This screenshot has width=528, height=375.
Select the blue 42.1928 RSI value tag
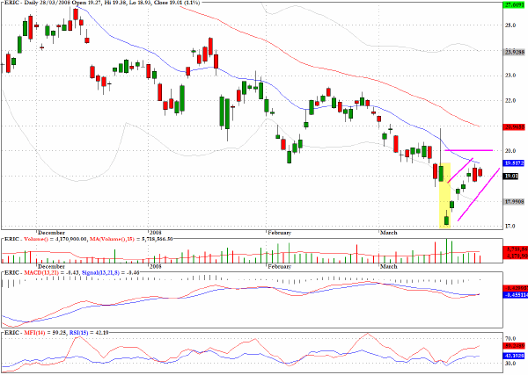pos(515,356)
